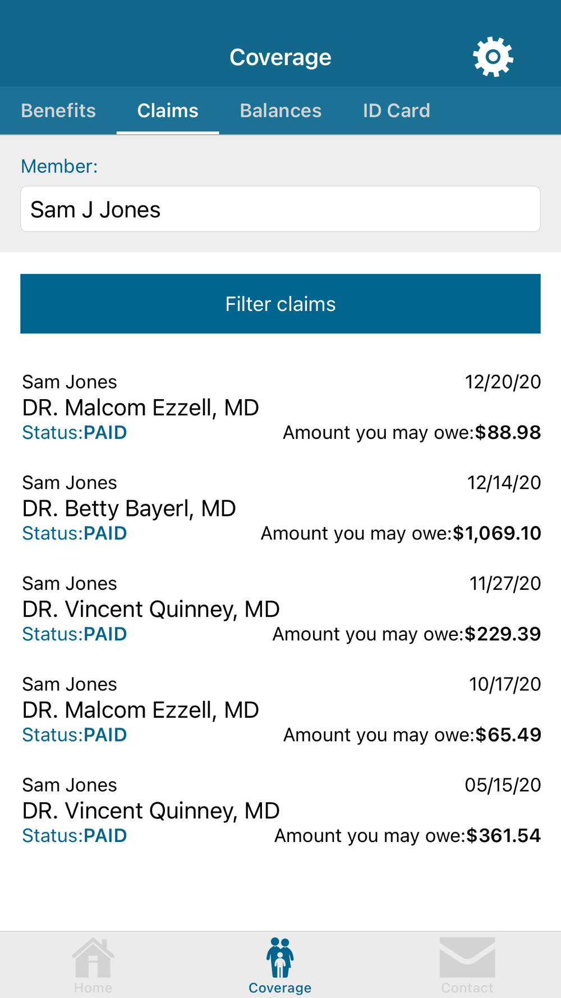Tap the $1,069.10 amount owed
The image size is (561, 998).
(x=496, y=533)
